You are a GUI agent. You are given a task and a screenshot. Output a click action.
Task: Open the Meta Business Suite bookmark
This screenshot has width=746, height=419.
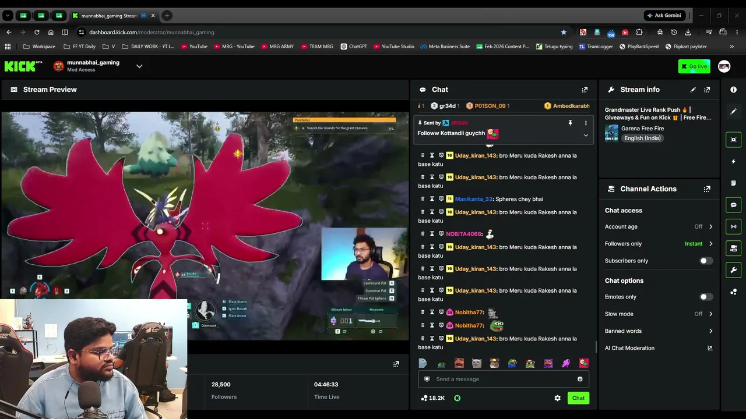click(445, 47)
